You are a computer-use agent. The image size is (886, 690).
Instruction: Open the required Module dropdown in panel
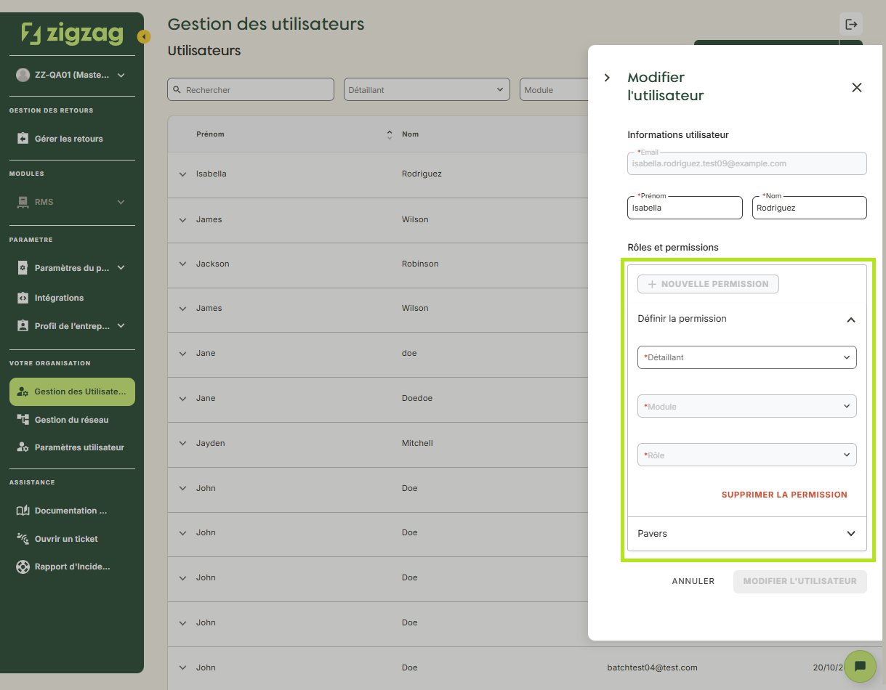click(747, 406)
